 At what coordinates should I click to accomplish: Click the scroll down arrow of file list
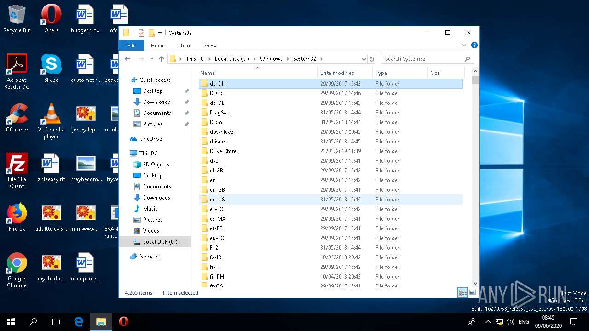[476, 284]
